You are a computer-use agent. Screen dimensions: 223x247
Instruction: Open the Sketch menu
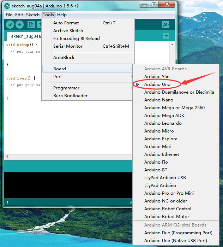point(33,15)
